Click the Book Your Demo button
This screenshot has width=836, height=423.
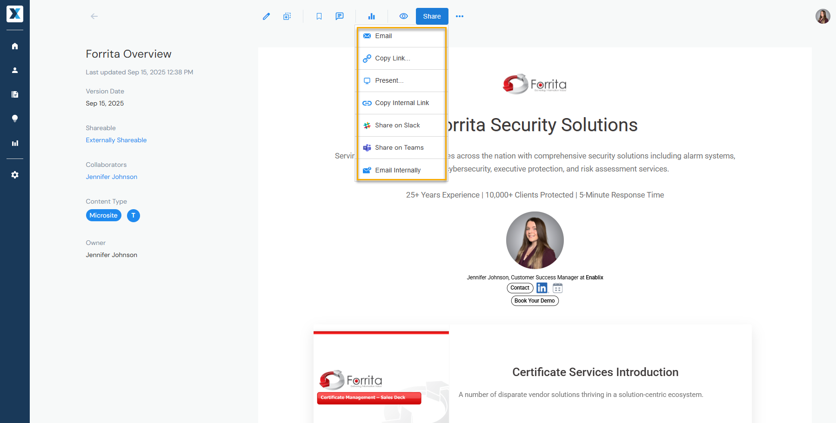click(x=535, y=301)
